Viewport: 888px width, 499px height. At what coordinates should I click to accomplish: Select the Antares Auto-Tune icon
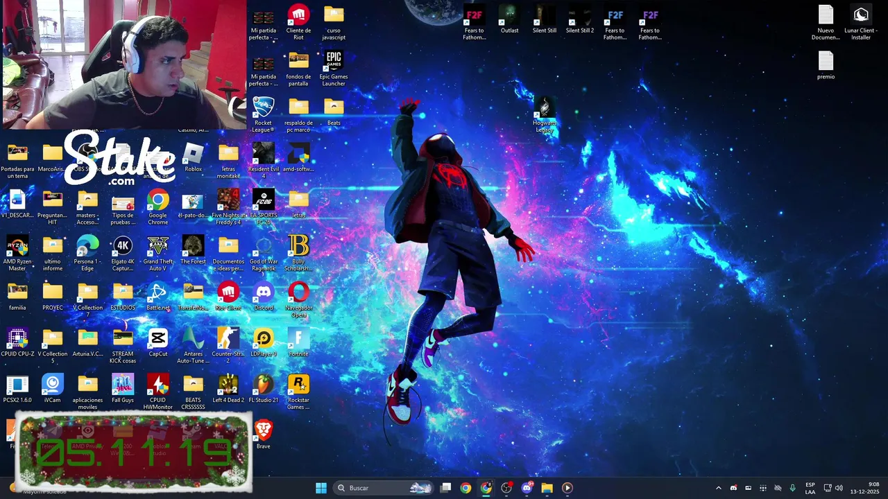(193, 346)
